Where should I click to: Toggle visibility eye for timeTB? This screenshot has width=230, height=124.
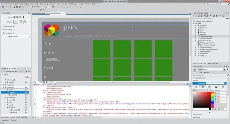(x=26, y=113)
